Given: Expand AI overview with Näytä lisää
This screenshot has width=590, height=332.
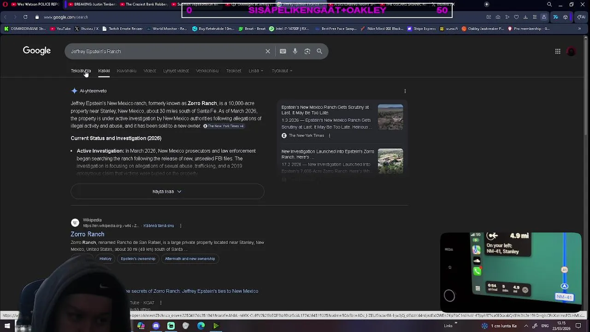Looking at the screenshot, I should pyautogui.click(x=167, y=191).
